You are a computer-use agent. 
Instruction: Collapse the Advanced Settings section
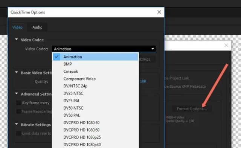(17, 94)
